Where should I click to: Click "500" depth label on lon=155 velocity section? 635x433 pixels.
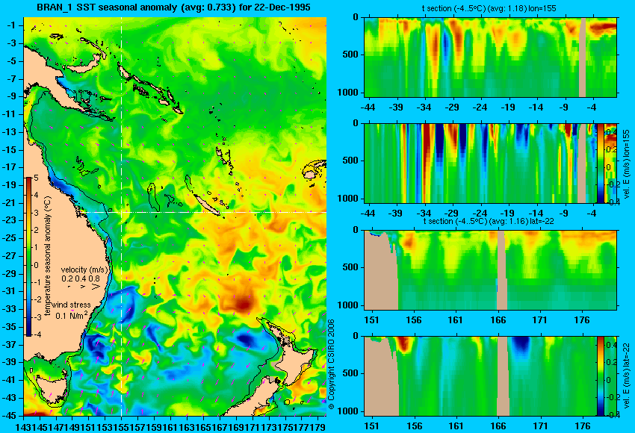pos(350,161)
